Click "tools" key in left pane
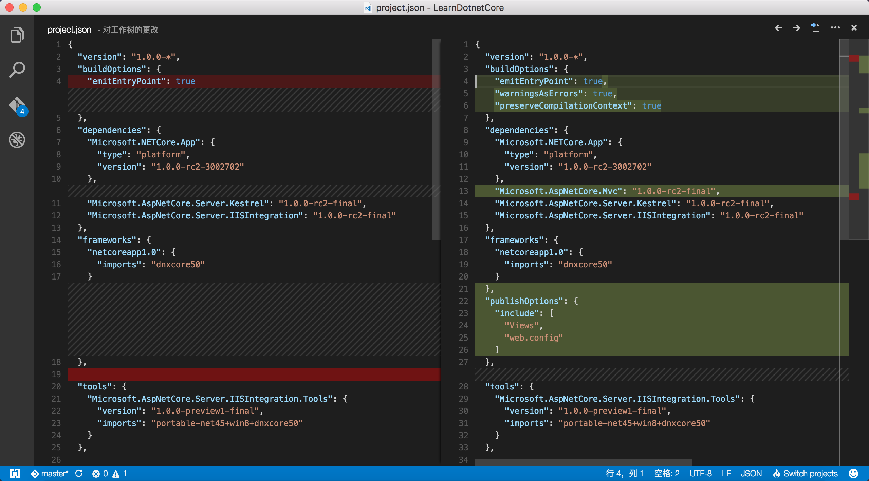869x481 pixels. [x=95, y=387]
